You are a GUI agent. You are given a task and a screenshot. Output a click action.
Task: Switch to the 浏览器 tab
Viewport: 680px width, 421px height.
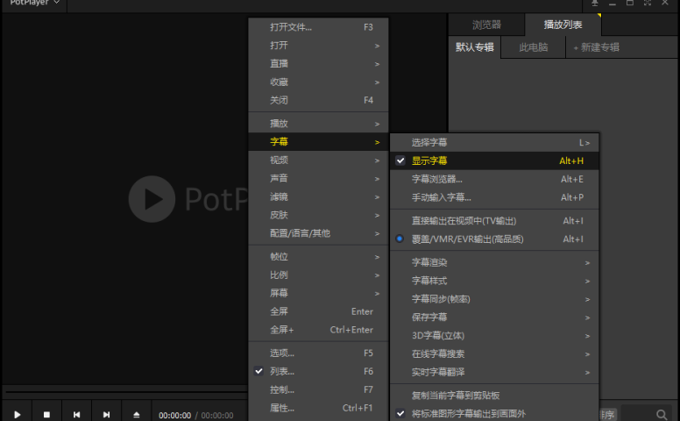tap(486, 25)
